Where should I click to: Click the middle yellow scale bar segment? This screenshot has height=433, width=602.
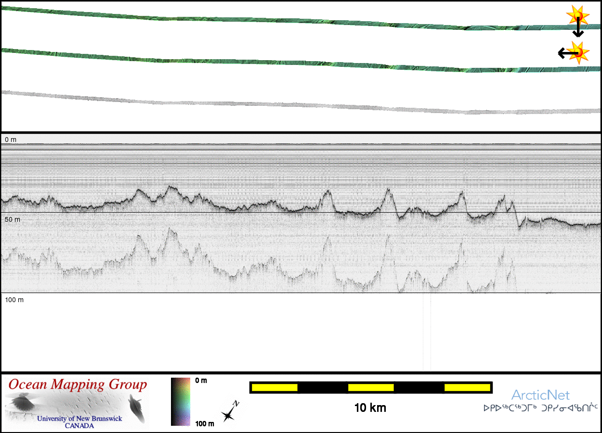[x=370, y=387]
